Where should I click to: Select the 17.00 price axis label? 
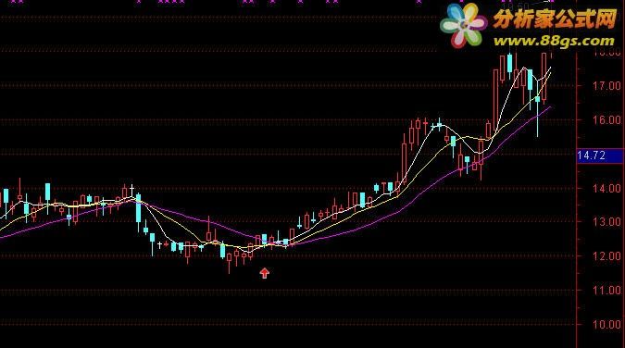606,86
